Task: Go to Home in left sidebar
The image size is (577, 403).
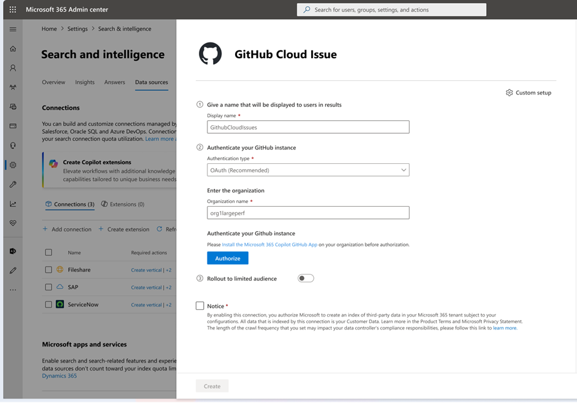Action: point(13,49)
